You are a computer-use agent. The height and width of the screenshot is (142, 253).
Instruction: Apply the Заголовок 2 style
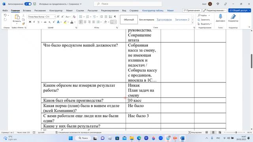[x=182, y=20]
